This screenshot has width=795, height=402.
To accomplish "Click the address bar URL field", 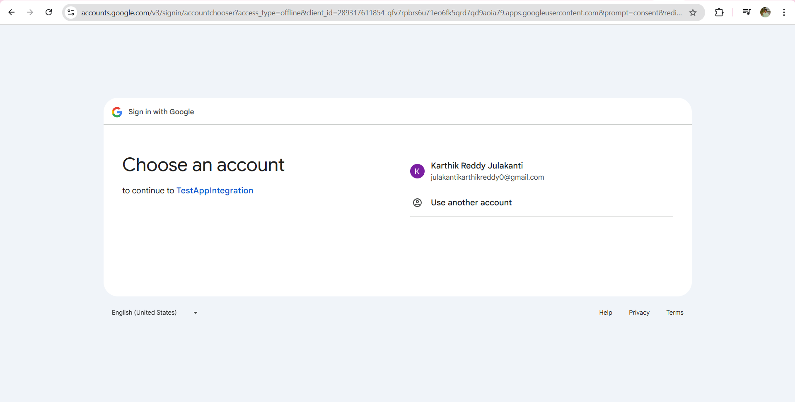I will [381, 13].
